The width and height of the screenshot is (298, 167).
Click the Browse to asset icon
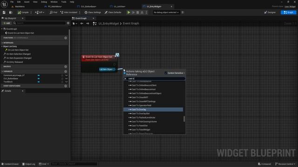click(x=11, y=13)
